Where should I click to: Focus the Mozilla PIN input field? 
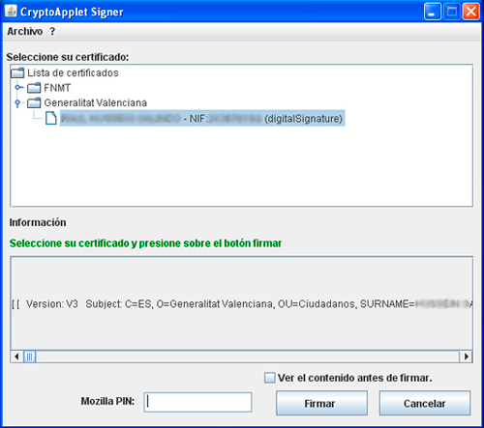coord(197,402)
